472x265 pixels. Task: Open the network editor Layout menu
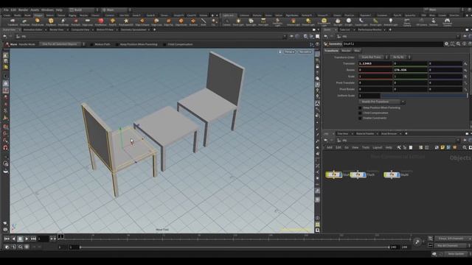point(377,147)
